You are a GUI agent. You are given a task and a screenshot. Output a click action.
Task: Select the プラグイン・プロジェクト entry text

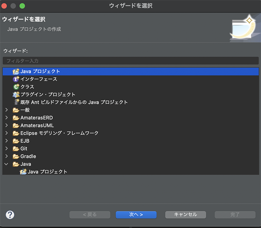48,95
